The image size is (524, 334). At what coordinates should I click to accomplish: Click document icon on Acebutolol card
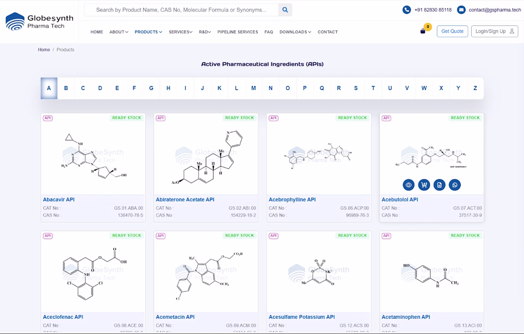439,185
